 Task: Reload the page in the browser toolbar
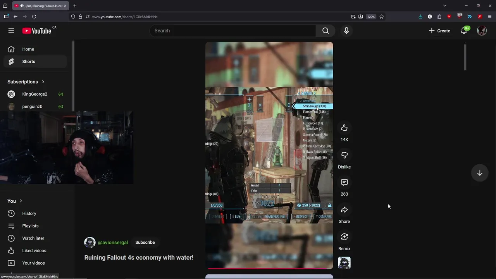pyautogui.click(x=34, y=17)
